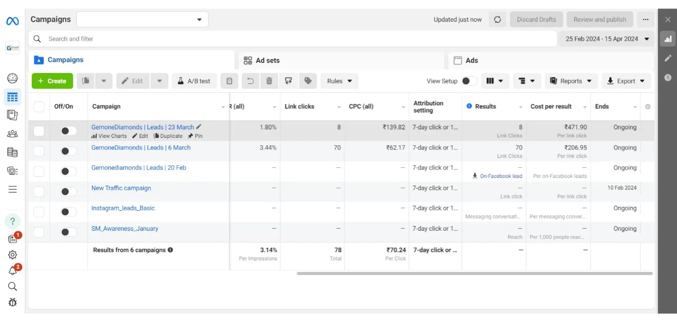
Task: Sort by the Cost per result column header
Action: 551,107
